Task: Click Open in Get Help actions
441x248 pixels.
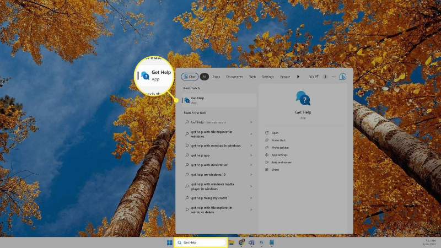Action: click(x=275, y=133)
